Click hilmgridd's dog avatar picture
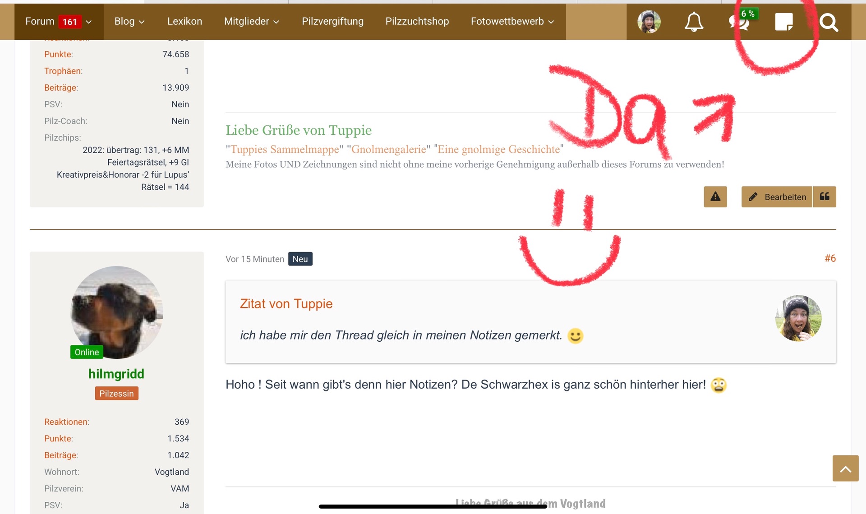 pos(116,311)
